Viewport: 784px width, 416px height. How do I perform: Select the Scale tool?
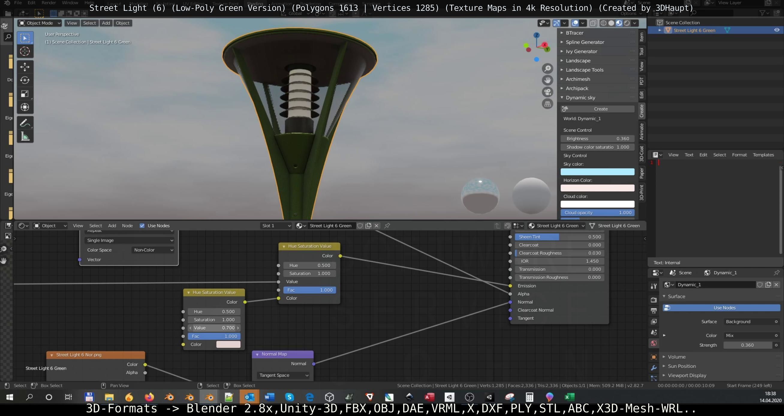point(25,94)
